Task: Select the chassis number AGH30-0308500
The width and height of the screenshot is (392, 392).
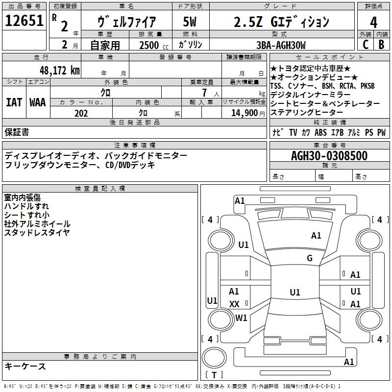Action: coord(329,155)
